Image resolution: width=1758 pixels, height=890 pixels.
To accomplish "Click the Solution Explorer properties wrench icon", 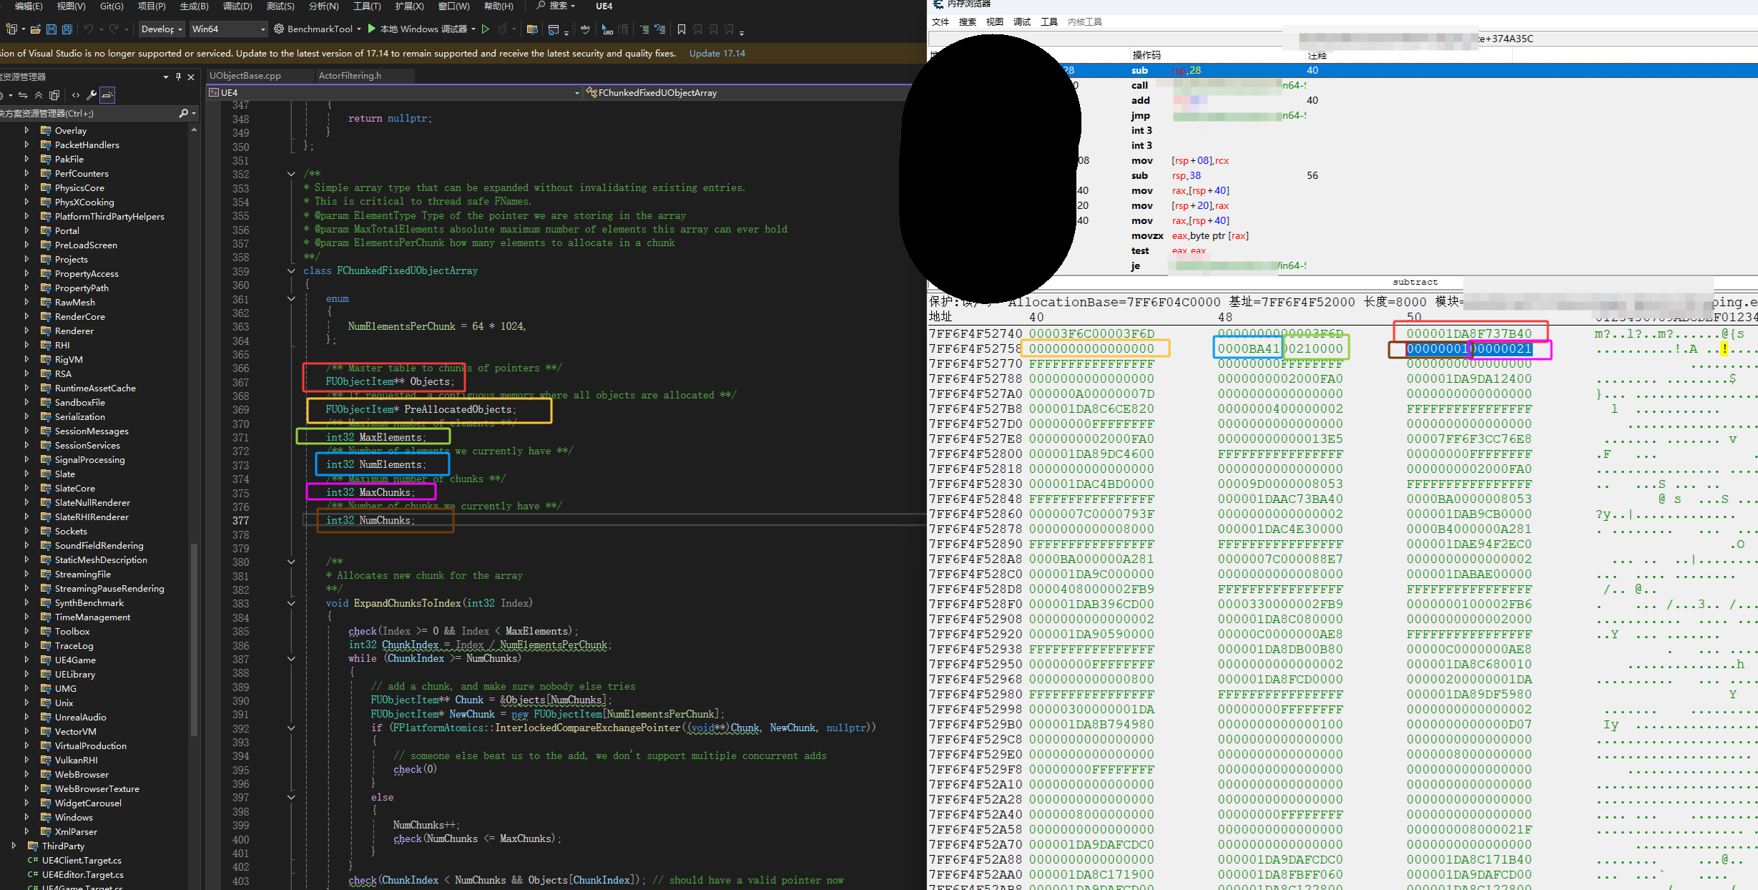I will click(x=91, y=95).
